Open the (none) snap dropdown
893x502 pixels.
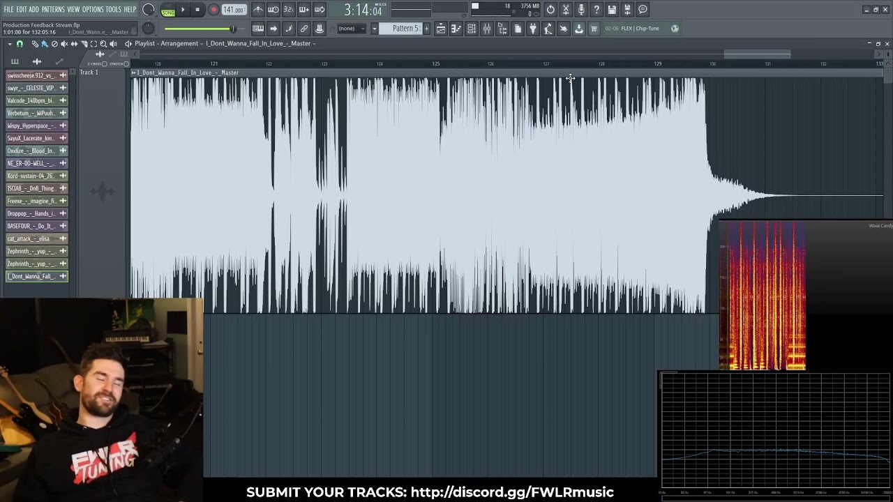tap(352, 29)
